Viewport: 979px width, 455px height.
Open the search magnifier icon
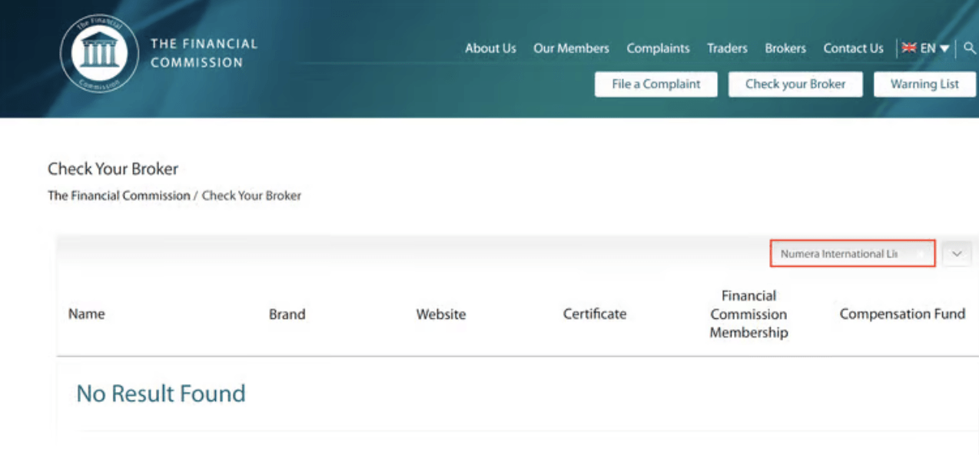pos(970,48)
